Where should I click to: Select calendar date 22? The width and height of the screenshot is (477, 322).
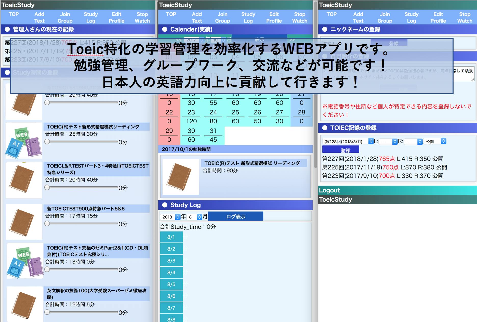169,112
